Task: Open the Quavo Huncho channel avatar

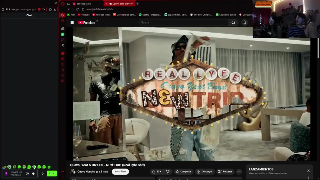Action: [x=73, y=171]
